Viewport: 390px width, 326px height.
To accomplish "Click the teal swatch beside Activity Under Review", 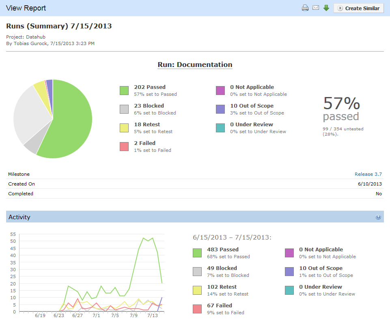I will pyautogui.click(x=289, y=290).
